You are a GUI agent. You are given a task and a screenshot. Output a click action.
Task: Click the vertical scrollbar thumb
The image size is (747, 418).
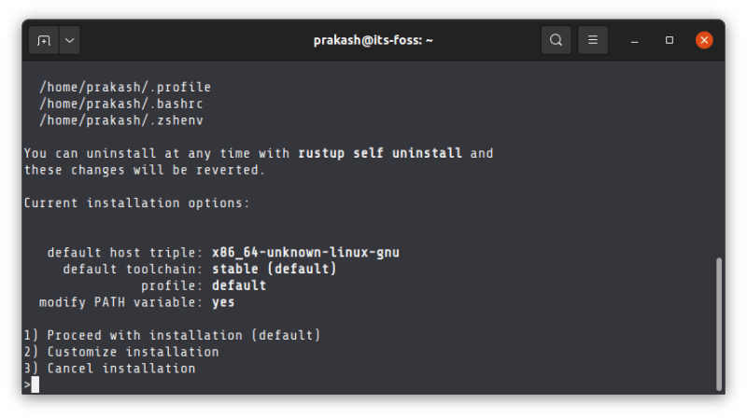[x=718, y=322]
